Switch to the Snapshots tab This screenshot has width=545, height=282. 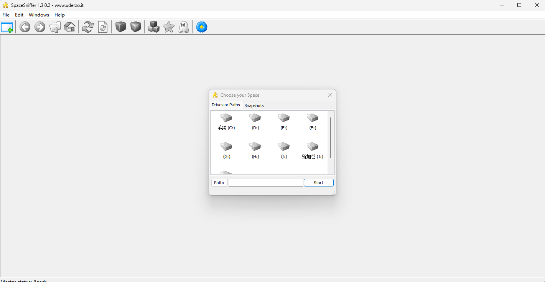coord(254,106)
